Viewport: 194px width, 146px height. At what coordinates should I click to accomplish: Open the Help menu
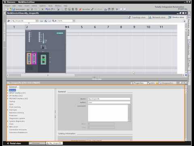[65, 6]
